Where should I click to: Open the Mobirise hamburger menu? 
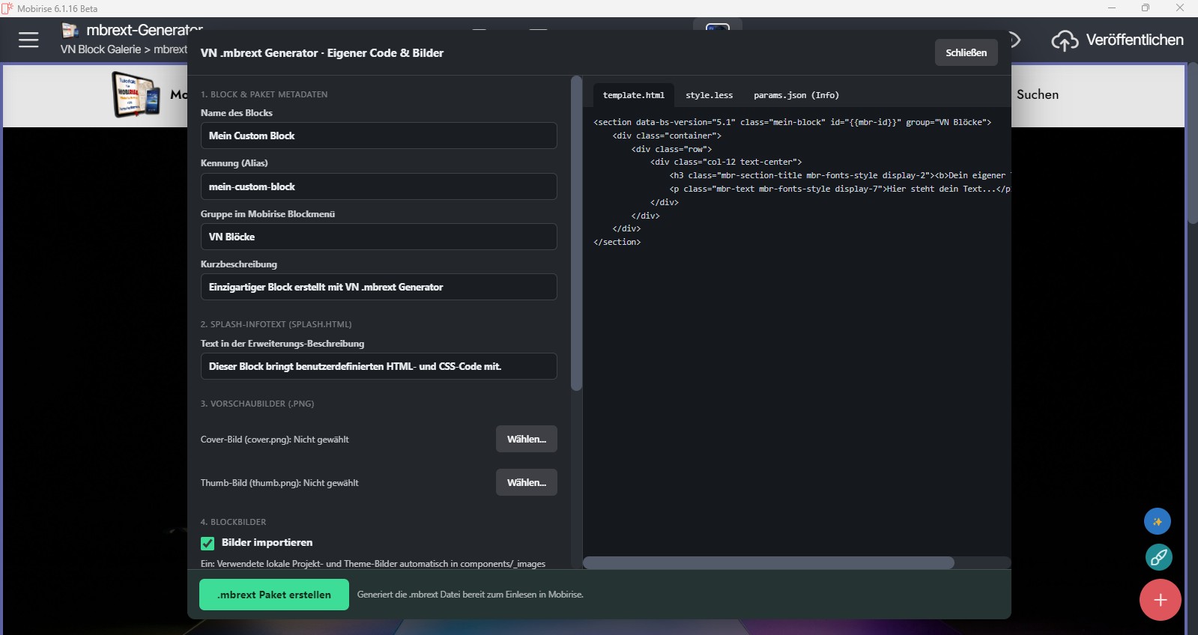coord(28,40)
